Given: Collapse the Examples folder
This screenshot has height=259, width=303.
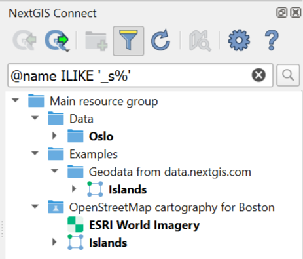Looking at the screenshot, I should [x=35, y=153].
